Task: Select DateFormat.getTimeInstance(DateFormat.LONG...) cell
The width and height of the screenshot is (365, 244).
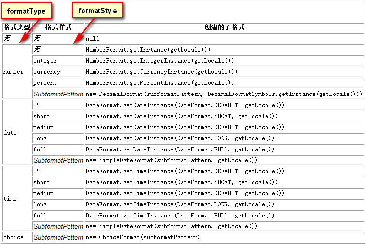Action: pyautogui.click(x=225, y=204)
